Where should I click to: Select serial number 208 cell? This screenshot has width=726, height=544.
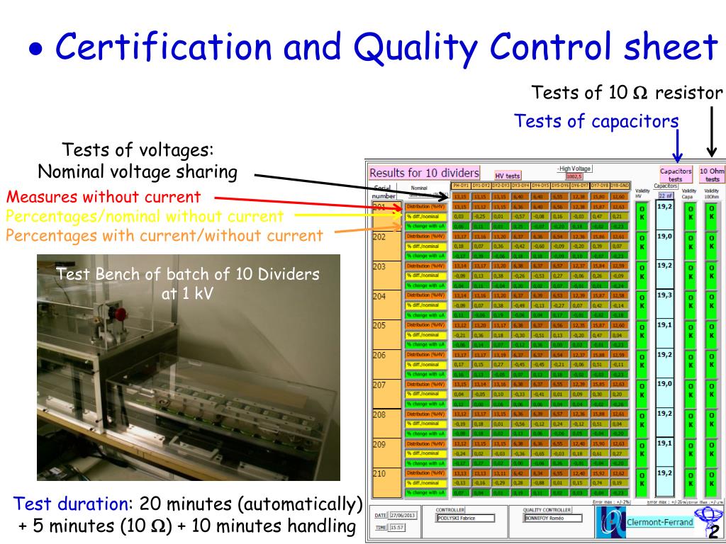(386, 424)
